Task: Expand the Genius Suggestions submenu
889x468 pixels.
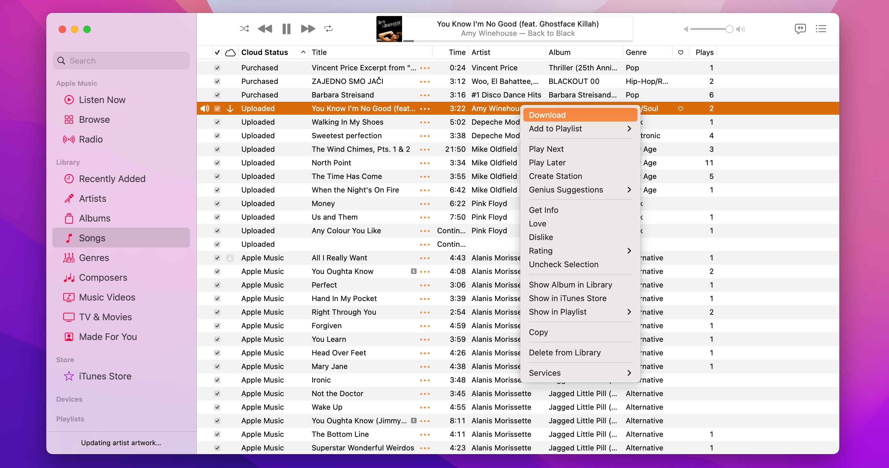Action: click(x=629, y=190)
